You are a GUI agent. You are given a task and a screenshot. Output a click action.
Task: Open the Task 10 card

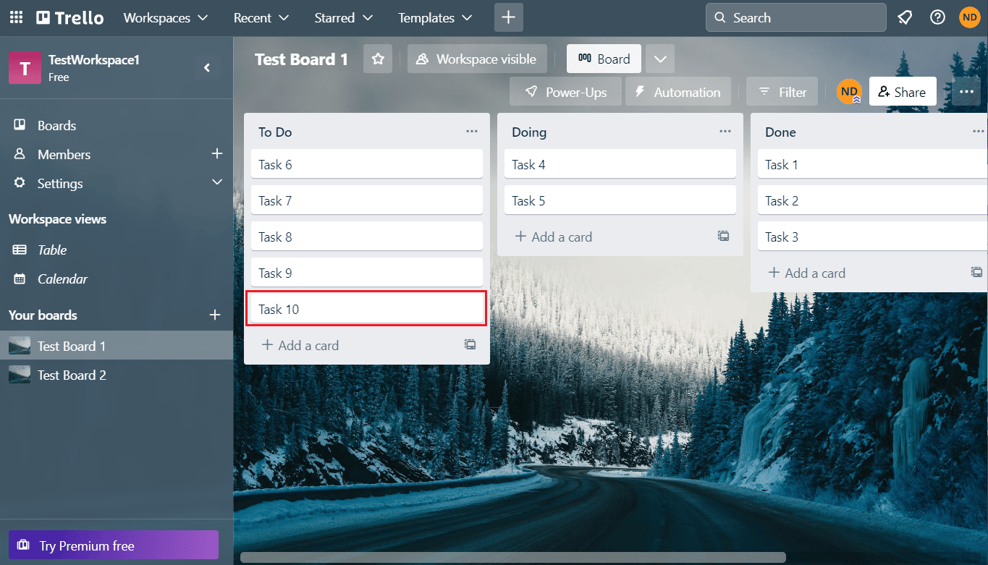coord(367,309)
